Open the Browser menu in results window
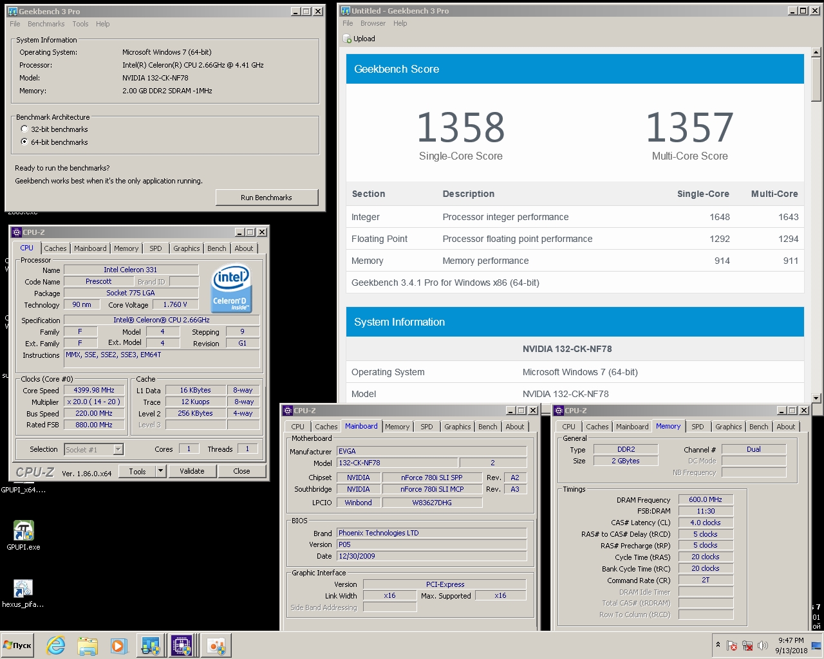The height and width of the screenshot is (659, 824). point(373,23)
